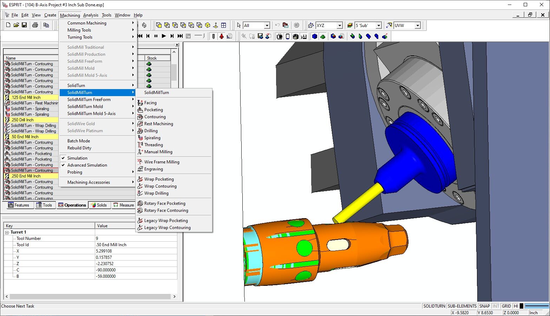Toggle HI mode in status bar
This screenshot has width=550, height=316.
point(516,306)
